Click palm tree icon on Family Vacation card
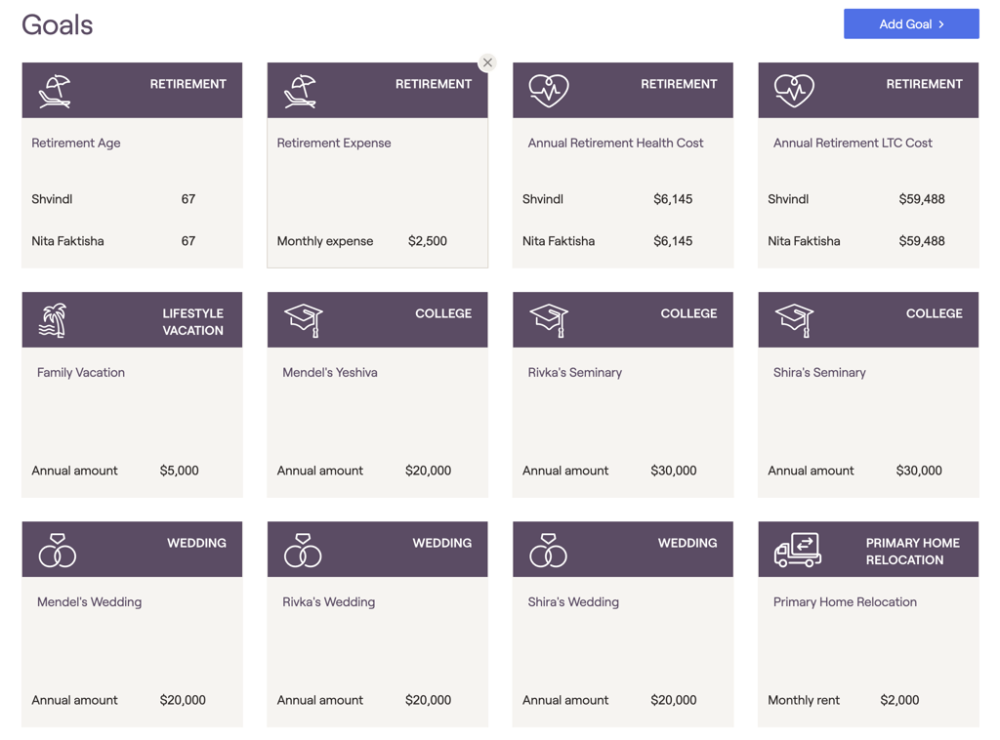This screenshot has height=740, width=1000. tap(53, 320)
